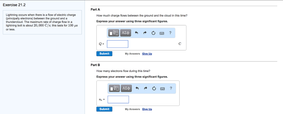The height and width of the screenshot is (114, 283).
Task: Give Up on Part B
Action: pyautogui.click(x=147, y=109)
